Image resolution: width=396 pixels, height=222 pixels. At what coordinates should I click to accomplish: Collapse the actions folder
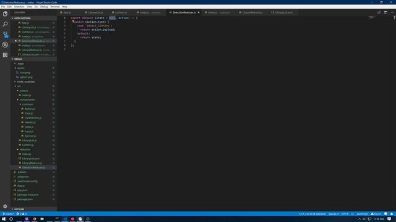tap(24, 91)
